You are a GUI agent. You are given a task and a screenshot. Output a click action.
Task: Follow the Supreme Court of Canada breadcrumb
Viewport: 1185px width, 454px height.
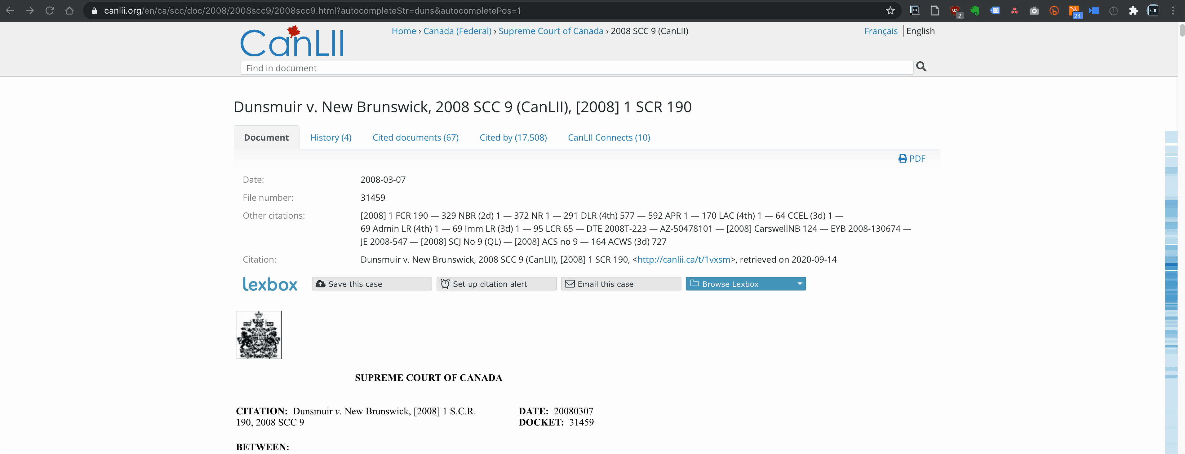click(x=551, y=31)
